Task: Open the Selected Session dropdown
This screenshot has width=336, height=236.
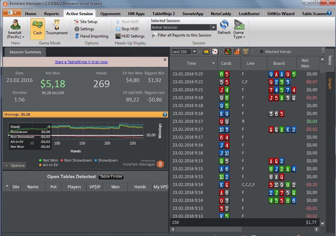Action: coord(214,27)
